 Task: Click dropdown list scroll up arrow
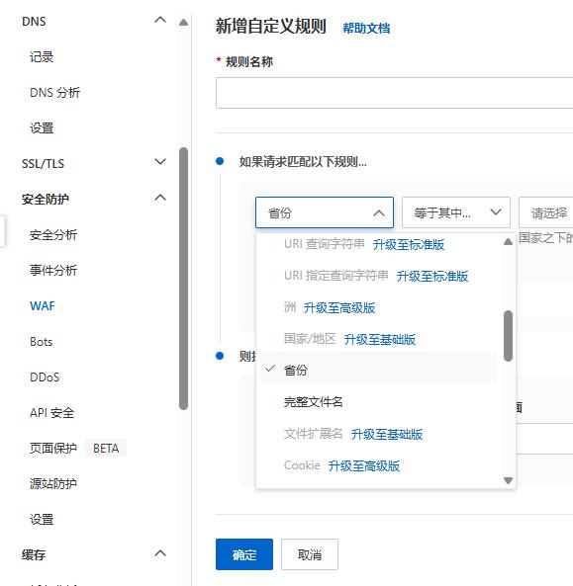[x=508, y=242]
